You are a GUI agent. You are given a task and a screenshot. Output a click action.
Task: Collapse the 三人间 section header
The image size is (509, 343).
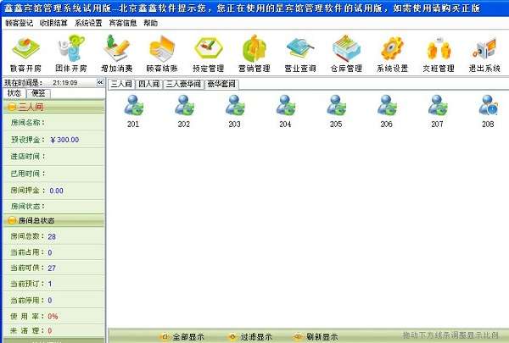click(54, 107)
